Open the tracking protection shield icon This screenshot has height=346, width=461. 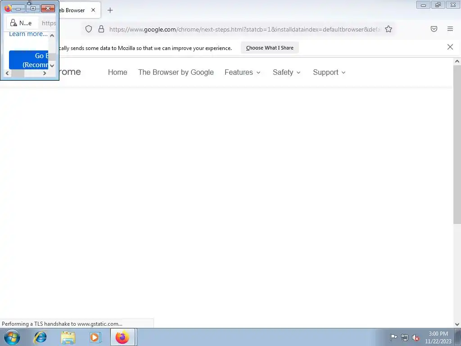point(89,29)
